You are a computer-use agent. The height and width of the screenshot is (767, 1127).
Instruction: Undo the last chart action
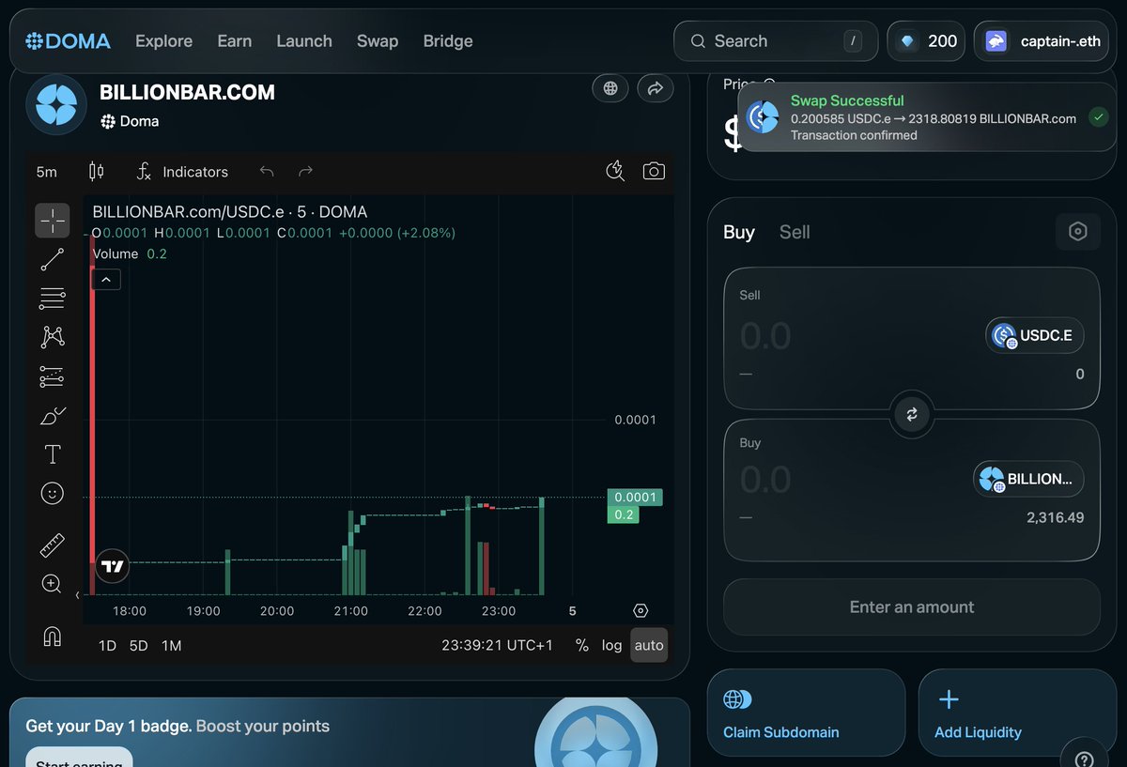(267, 172)
